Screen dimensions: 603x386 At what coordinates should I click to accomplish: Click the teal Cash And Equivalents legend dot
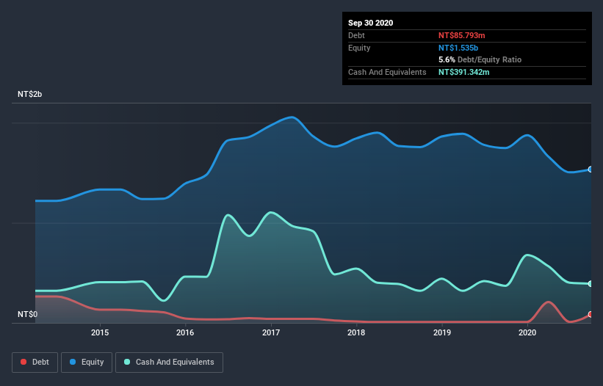[127, 362]
